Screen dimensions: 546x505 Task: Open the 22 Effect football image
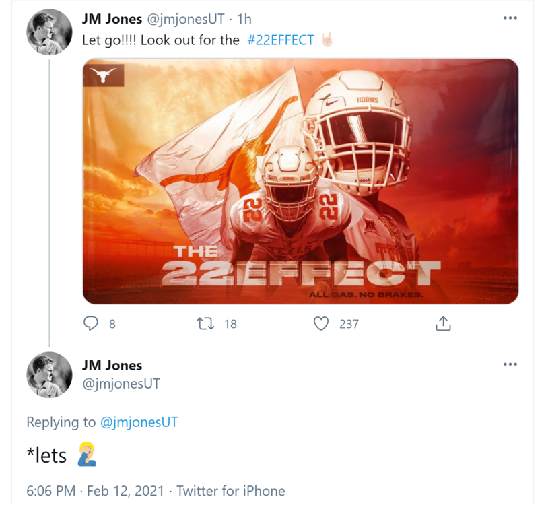point(300,181)
